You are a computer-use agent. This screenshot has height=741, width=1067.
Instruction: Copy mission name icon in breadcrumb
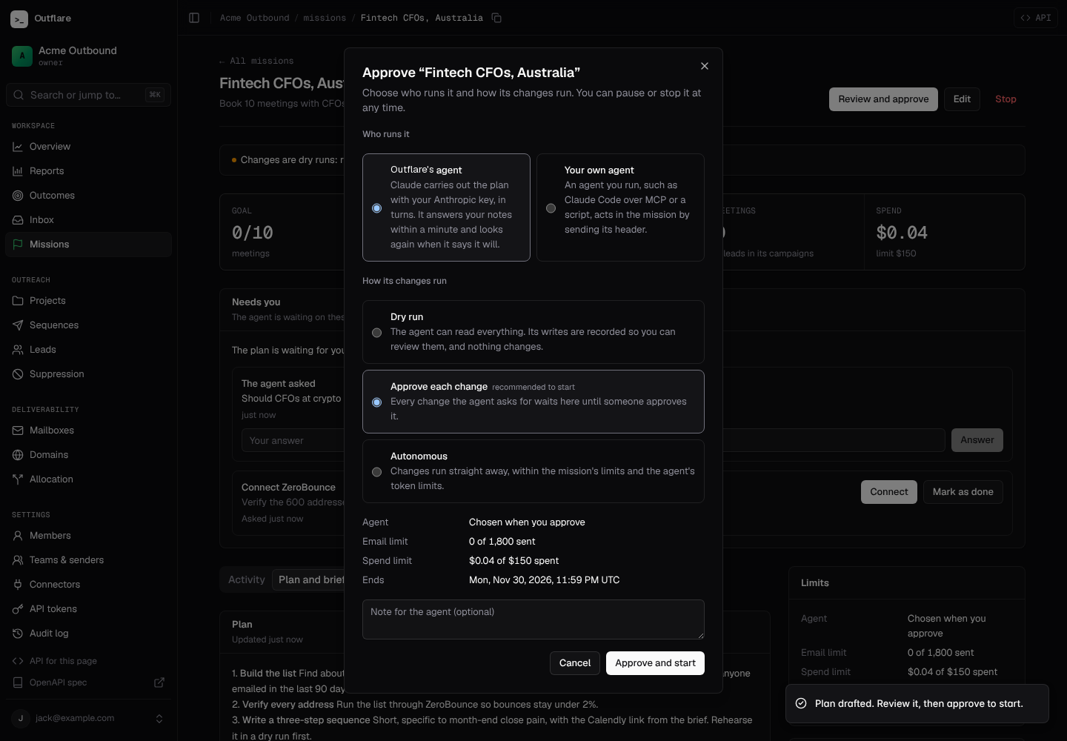[496, 18]
